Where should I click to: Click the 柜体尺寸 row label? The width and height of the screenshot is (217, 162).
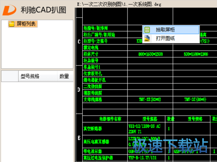point(91,54)
